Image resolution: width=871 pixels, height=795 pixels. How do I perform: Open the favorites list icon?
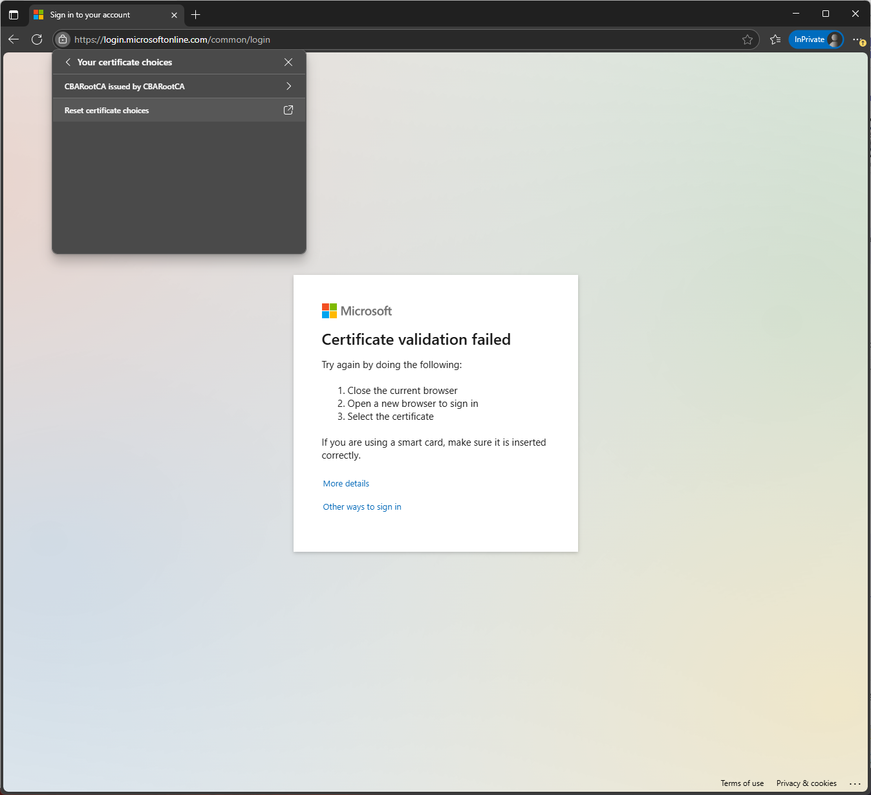click(775, 39)
